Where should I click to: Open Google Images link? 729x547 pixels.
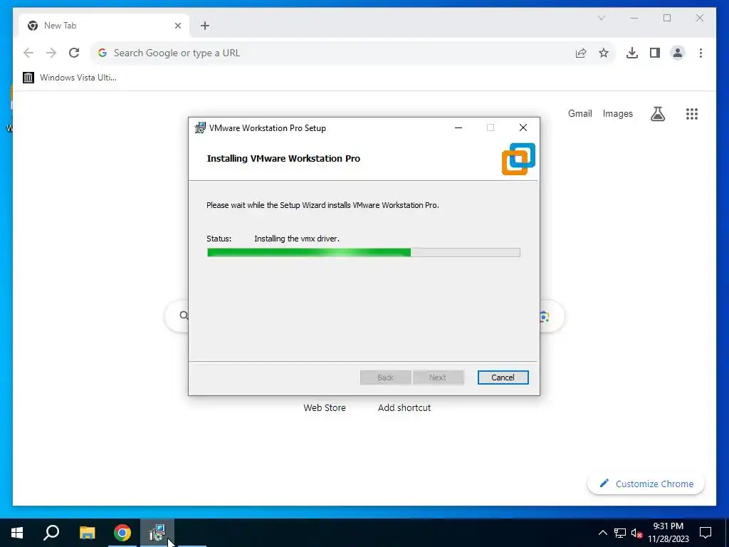tap(617, 113)
